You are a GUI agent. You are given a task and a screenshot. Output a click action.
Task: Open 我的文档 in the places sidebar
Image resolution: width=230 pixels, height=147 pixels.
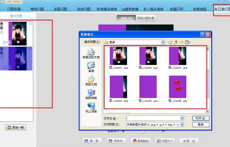[x=91, y=81]
